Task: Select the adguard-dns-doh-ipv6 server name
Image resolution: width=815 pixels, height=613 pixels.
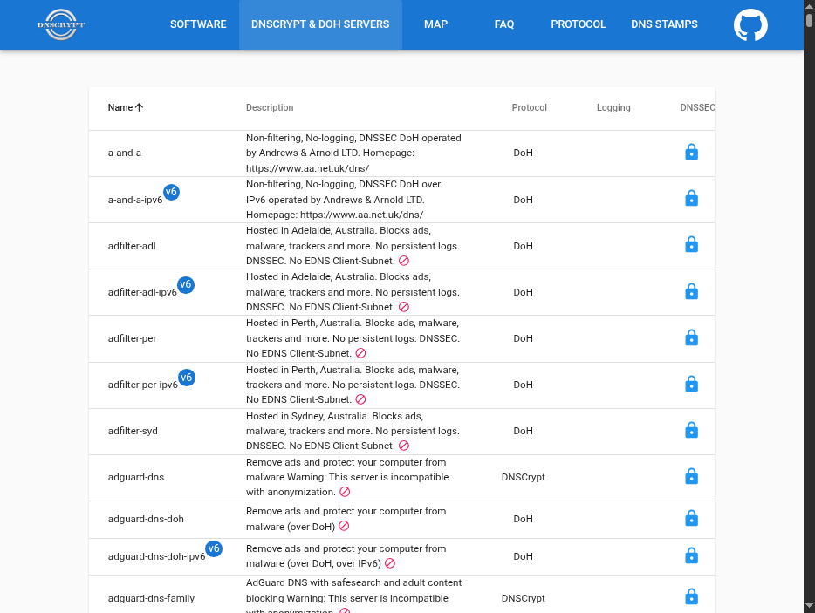Action: [x=156, y=557]
